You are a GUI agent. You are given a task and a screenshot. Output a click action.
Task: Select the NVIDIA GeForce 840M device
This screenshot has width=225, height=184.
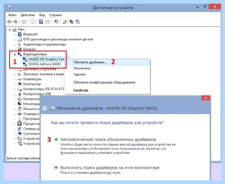[x=45, y=64]
